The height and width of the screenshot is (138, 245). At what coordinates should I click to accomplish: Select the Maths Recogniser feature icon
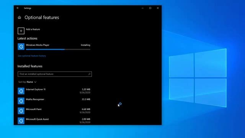click(21, 101)
